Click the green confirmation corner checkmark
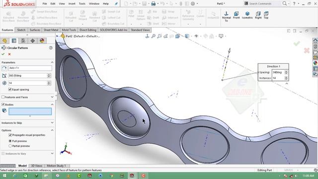318x179 pixels. pos(297,43)
